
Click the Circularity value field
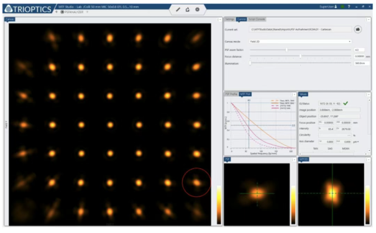[x=335, y=135]
